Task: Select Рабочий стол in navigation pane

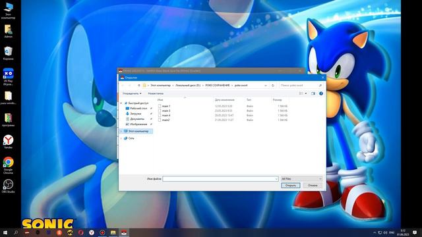Action: tap(138, 109)
